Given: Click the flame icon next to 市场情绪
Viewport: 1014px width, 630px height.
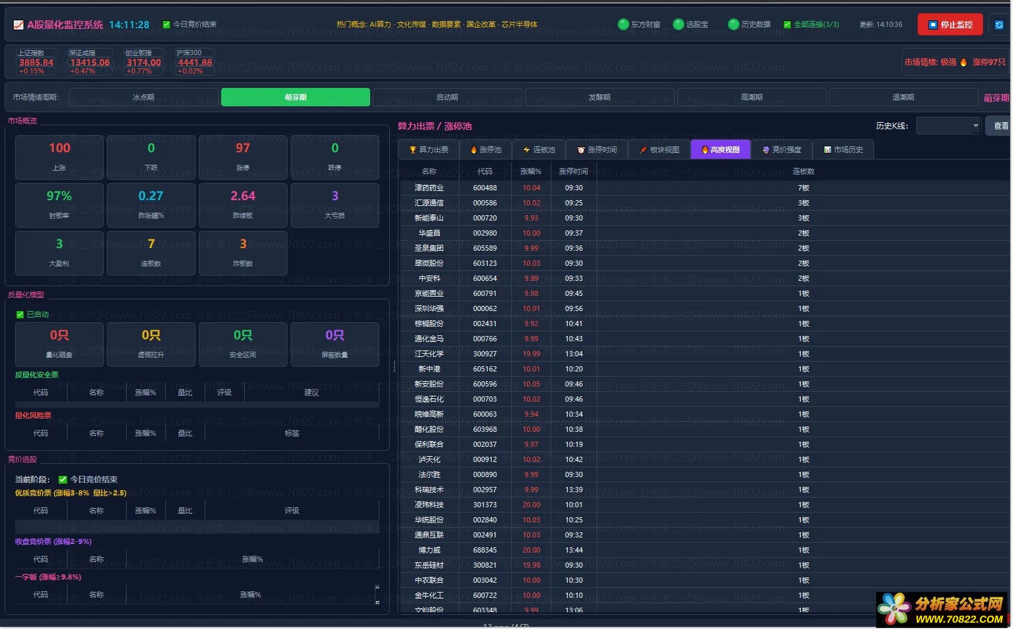Looking at the screenshot, I should click(x=963, y=62).
